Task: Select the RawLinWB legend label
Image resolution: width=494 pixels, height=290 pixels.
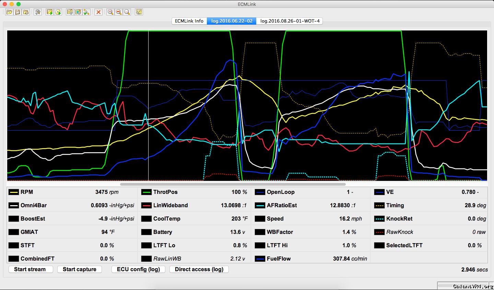Action: (x=167, y=259)
